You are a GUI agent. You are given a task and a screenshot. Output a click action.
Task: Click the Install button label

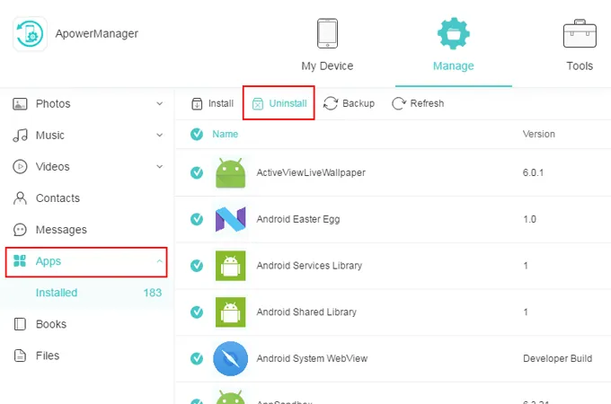click(x=221, y=103)
